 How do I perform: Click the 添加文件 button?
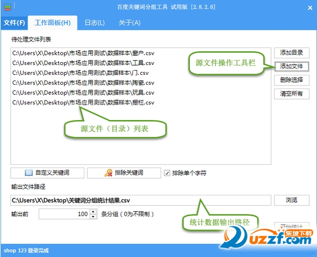point(292,66)
